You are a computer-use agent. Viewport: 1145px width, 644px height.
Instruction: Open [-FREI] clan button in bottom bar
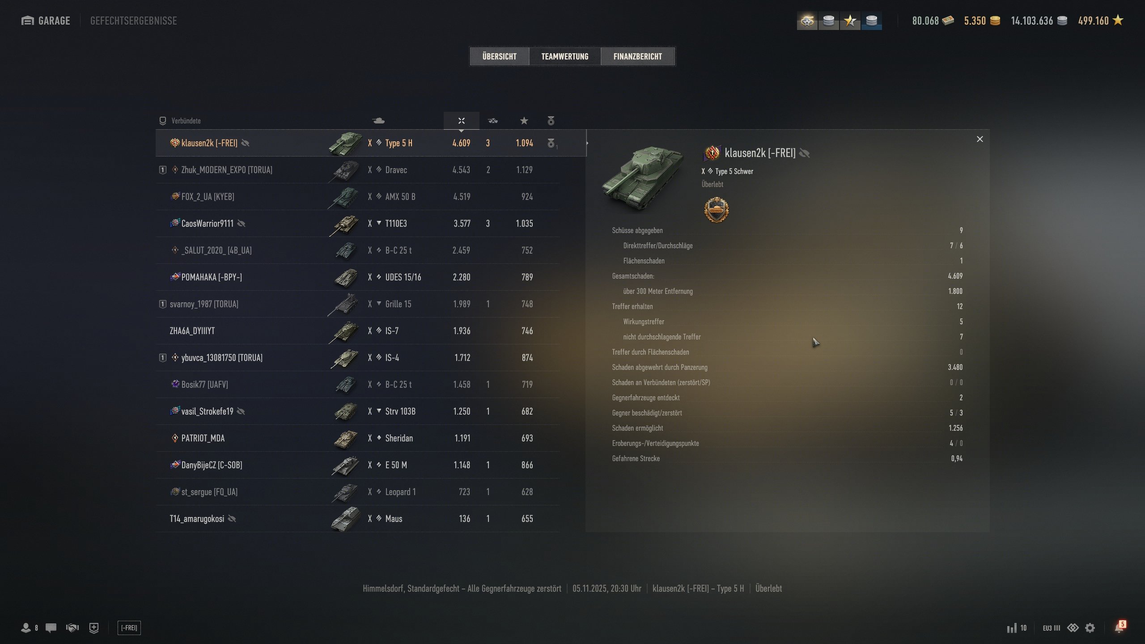coord(129,628)
